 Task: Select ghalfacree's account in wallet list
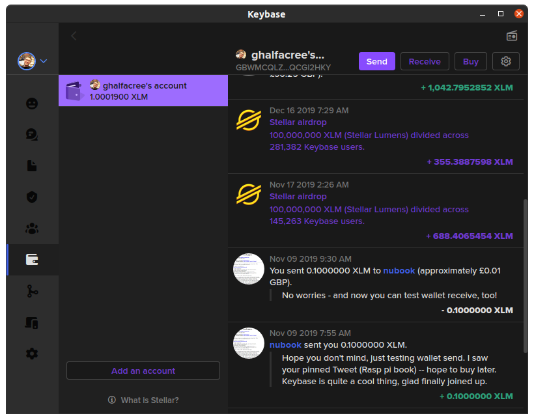click(143, 91)
